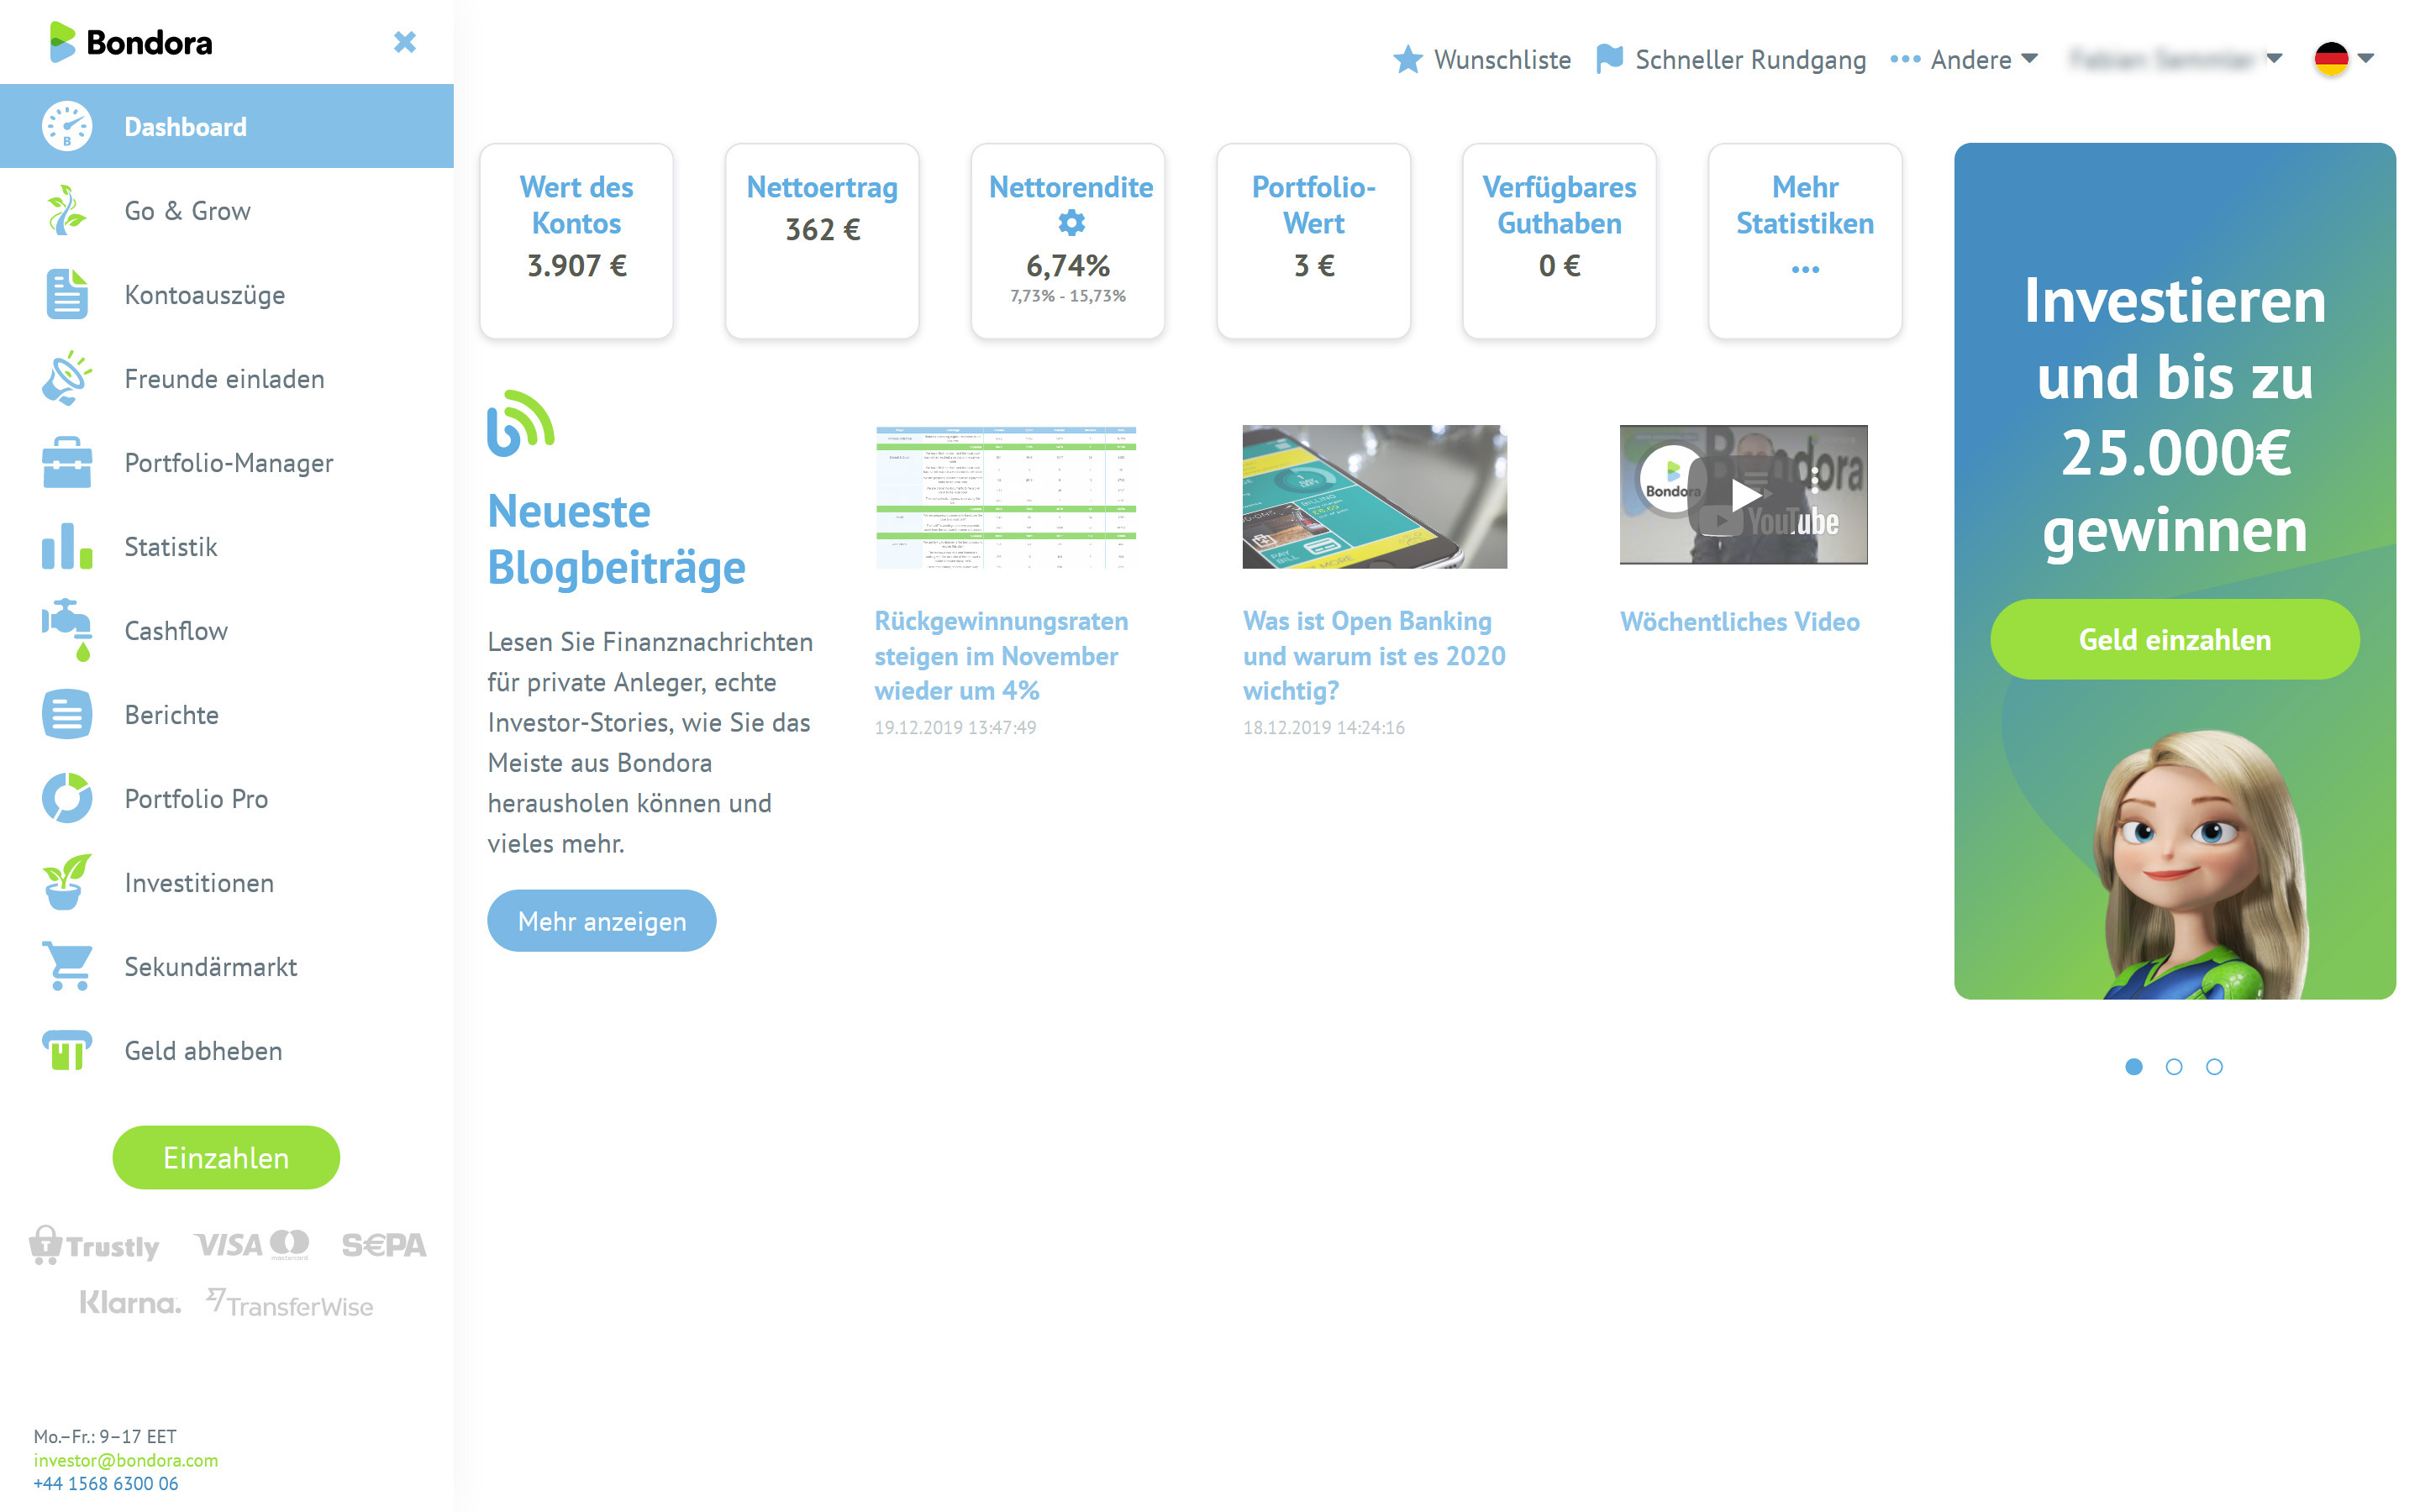Select the first banner carousel dot
Screen dimensions: 2420x1512
click(x=2133, y=1066)
